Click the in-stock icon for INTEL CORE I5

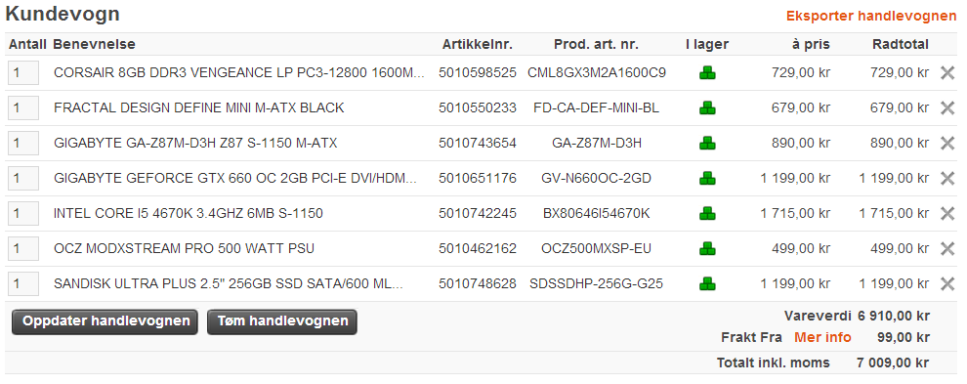(x=707, y=214)
